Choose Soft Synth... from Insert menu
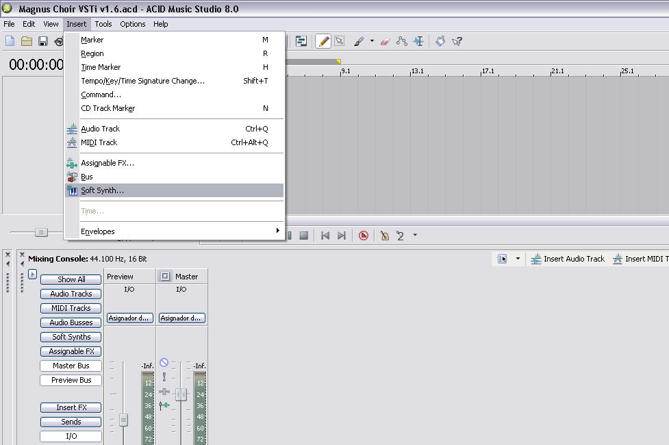This screenshot has height=445, width=669. 174,190
